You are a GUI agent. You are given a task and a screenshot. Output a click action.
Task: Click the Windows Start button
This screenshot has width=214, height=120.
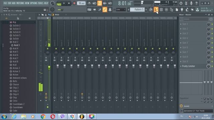click(x=4, y=117)
